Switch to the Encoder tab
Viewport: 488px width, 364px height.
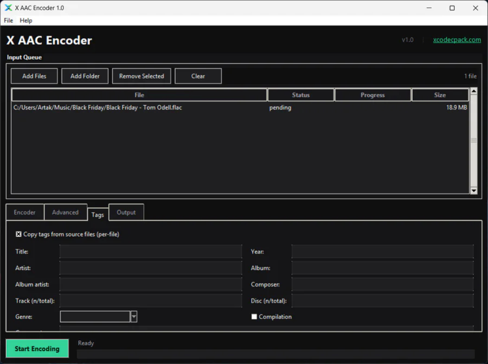[25, 212]
